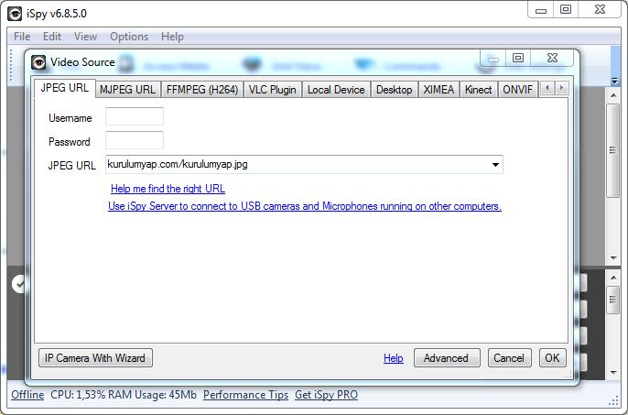
Task: Maximize the iSpy main window
Action: 566,10
